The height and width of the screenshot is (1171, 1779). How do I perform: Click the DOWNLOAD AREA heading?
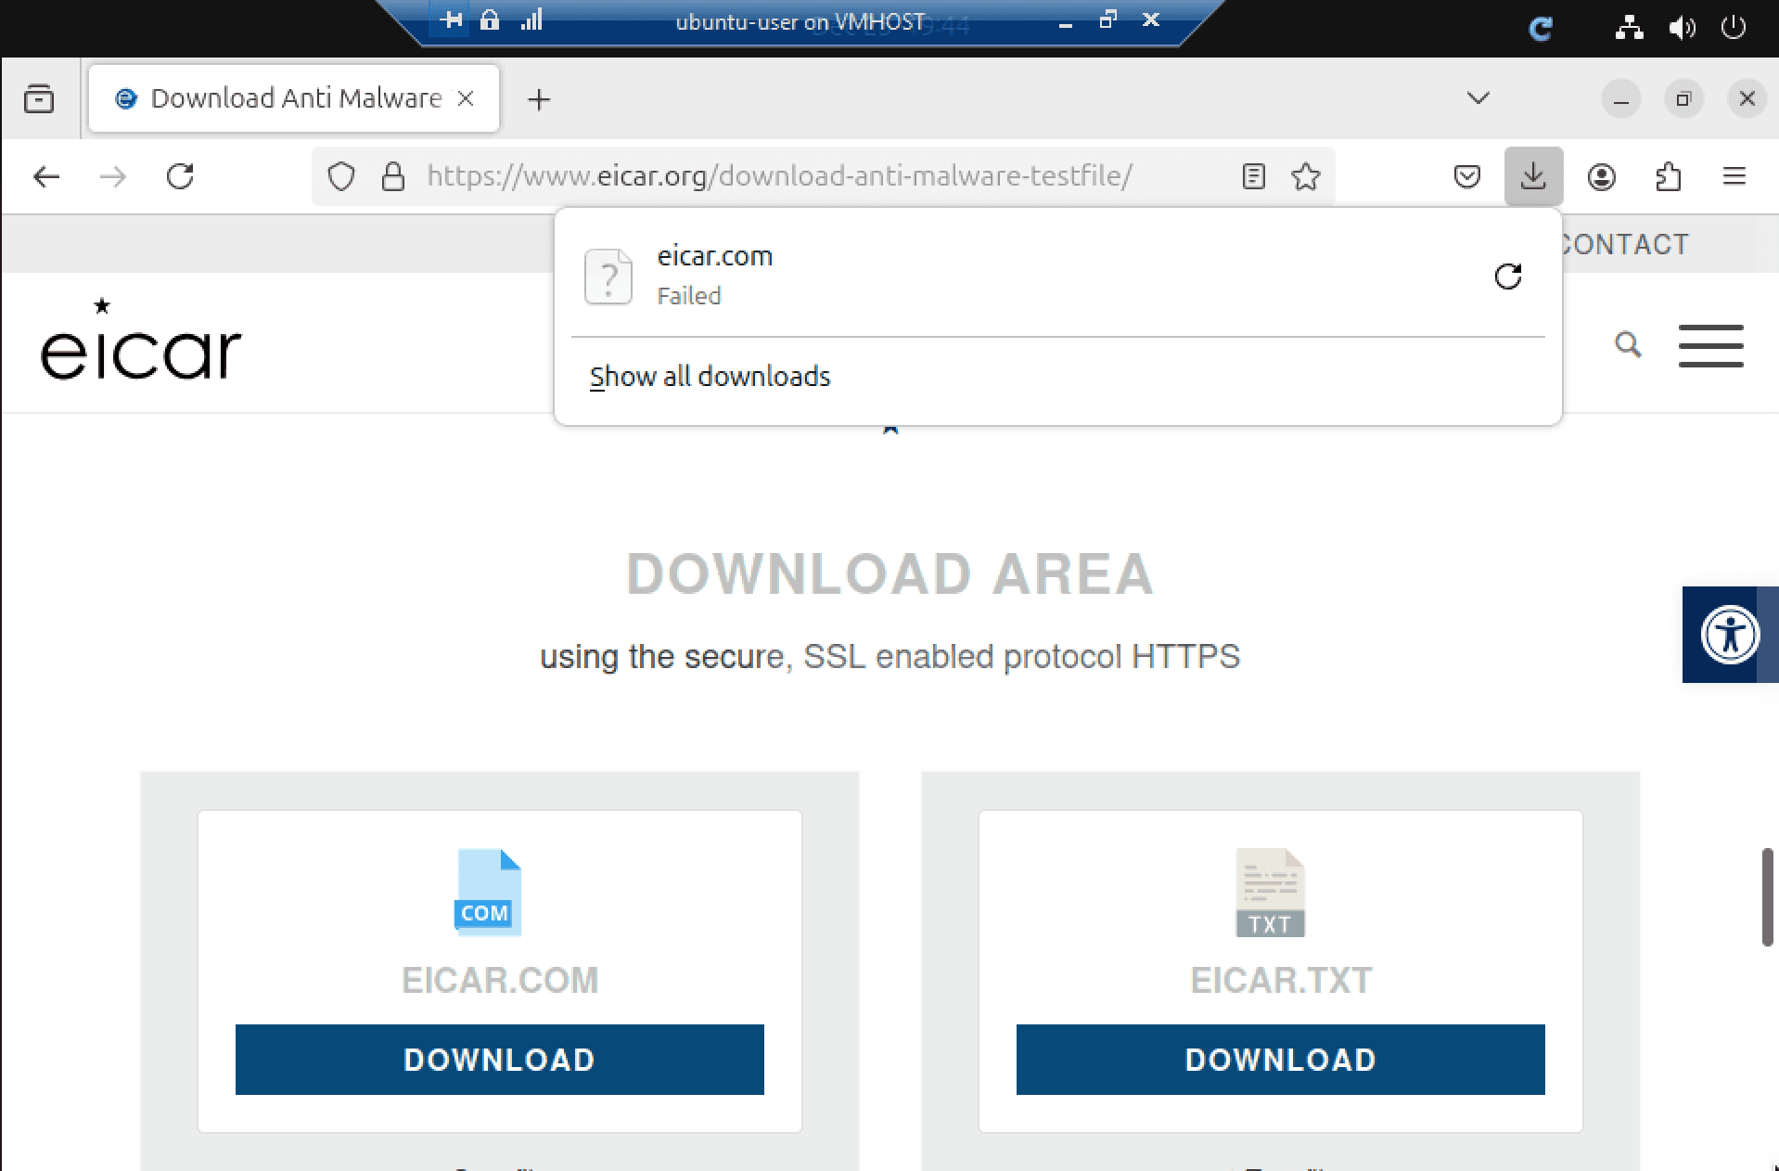pos(890,573)
